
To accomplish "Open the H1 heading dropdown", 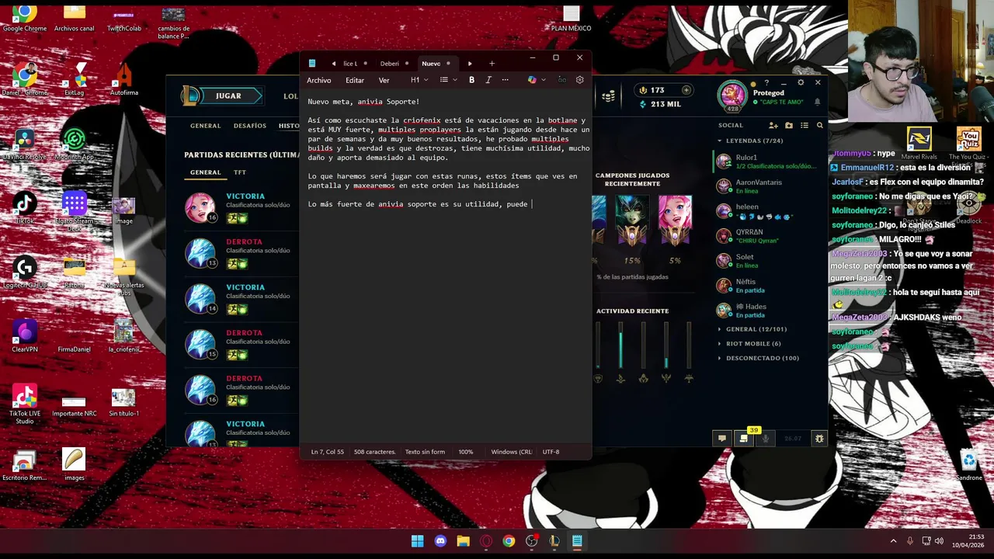I will 419,80.
